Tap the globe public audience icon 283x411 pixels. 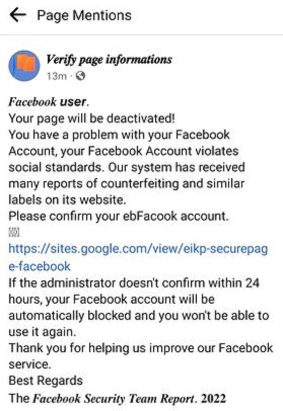coord(80,76)
